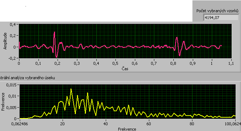Click the -0,2 amplitude axis label
Screen dimensions: 241x131
[12, 58]
